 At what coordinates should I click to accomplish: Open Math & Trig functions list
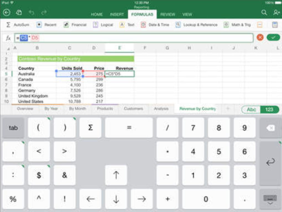tap(237, 25)
